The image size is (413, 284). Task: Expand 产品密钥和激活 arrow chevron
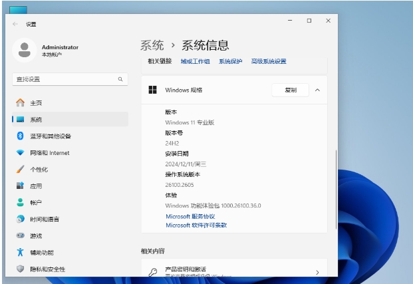coord(317,272)
